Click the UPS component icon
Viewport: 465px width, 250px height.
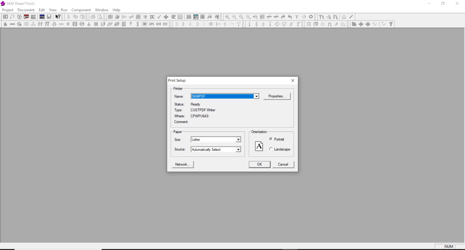pyautogui.click(x=152, y=24)
